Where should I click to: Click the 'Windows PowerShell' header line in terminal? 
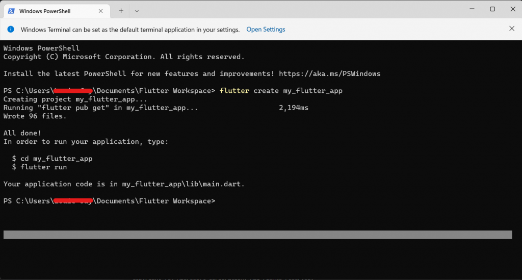(x=41, y=48)
